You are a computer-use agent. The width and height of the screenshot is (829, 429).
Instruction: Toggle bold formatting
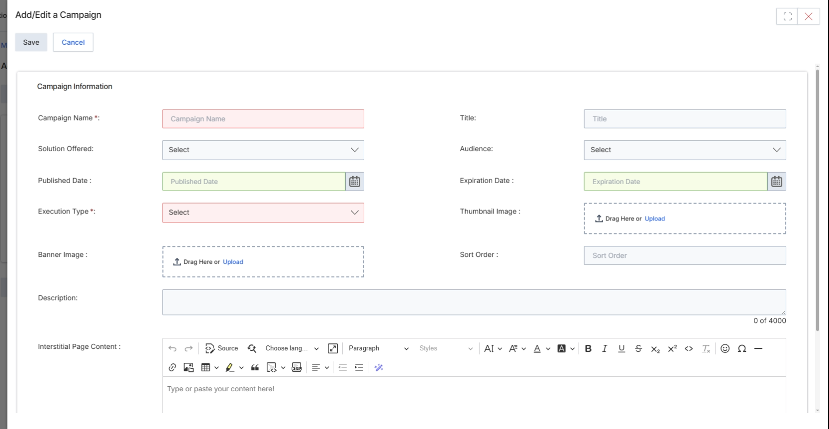coord(588,348)
